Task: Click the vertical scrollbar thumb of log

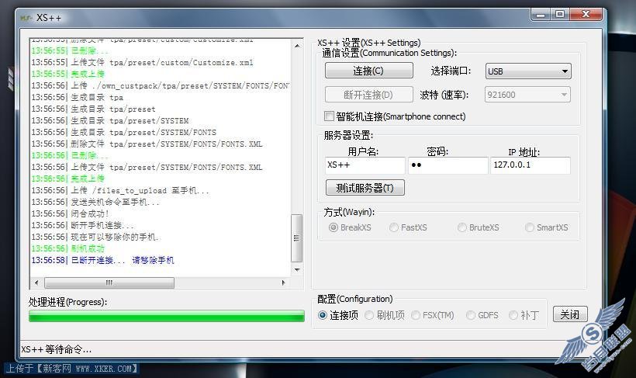Action: 297,238
